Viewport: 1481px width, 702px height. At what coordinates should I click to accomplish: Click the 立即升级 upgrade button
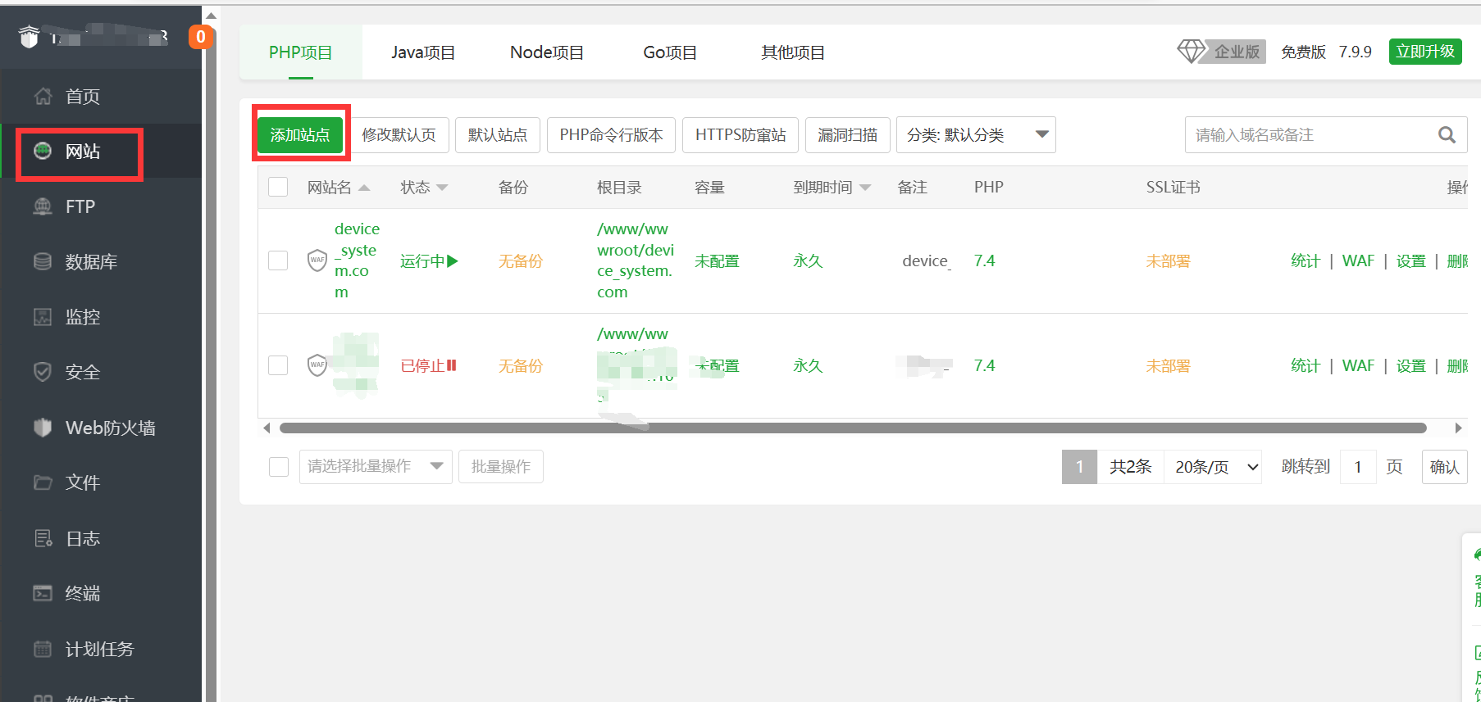1425,52
